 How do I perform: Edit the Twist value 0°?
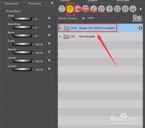[36, 19]
